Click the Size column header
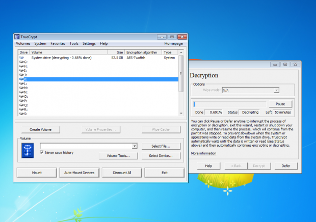Screen dimensions: 316x222 click(116, 52)
